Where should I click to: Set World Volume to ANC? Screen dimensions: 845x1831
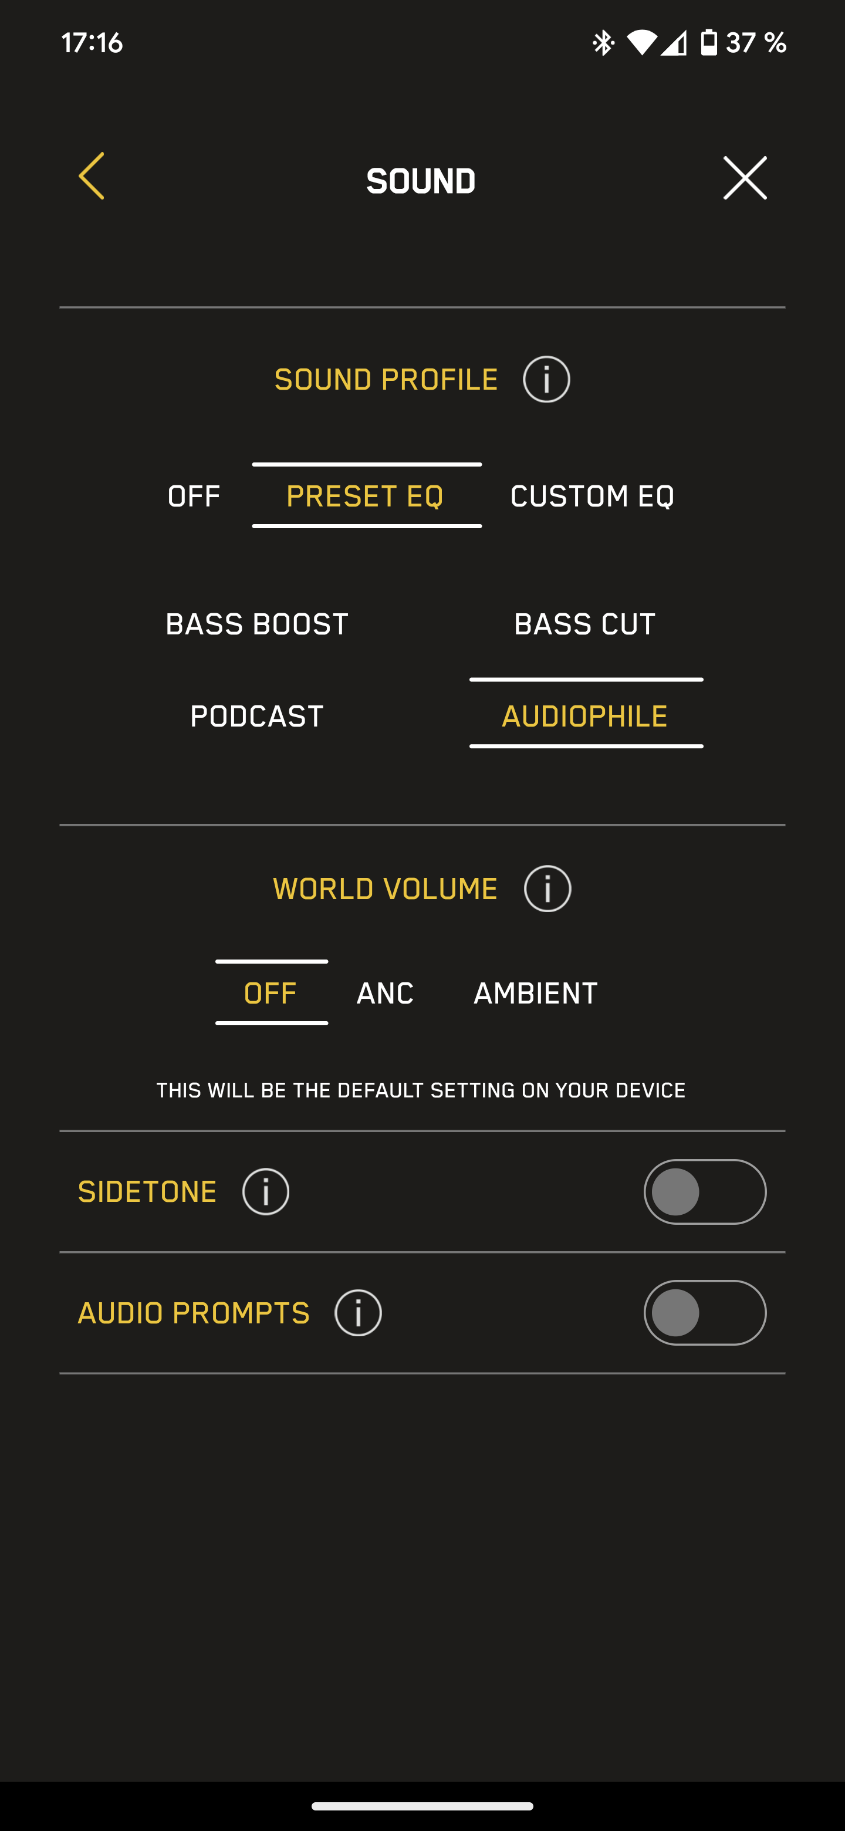click(x=385, y=993)
